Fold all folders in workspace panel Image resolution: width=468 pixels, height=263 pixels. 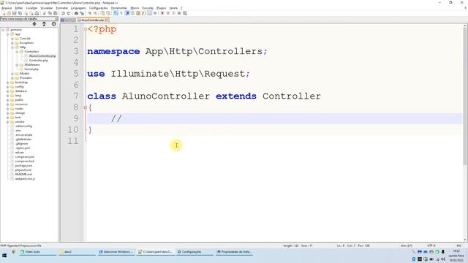point(44,24)
